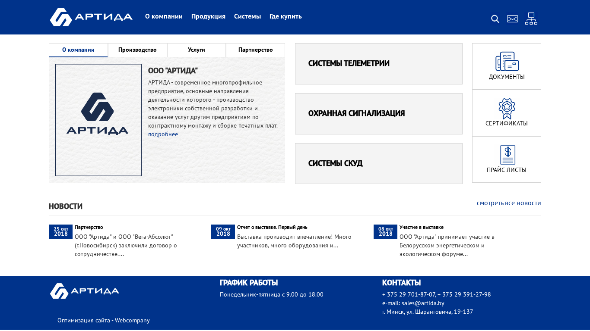The height and width of the screenshot is (331, 590).
Task: Open the Где купить header menu
Action: pos(285,16)
